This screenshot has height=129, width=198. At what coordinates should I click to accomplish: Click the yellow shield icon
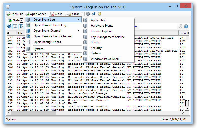pyautogui.click(x=100, y=14)
